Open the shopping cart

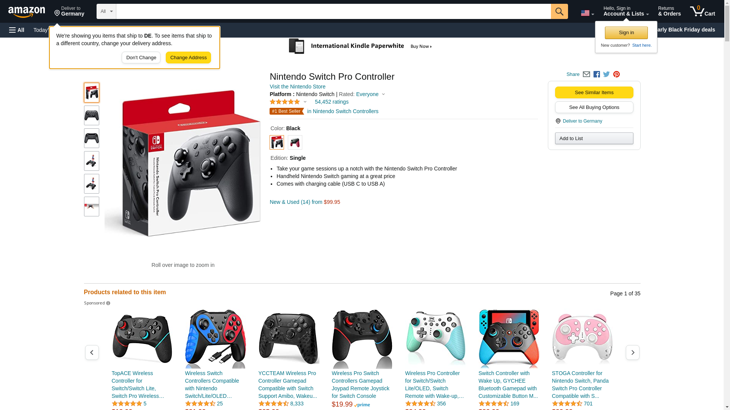click(x=703, y=11)
